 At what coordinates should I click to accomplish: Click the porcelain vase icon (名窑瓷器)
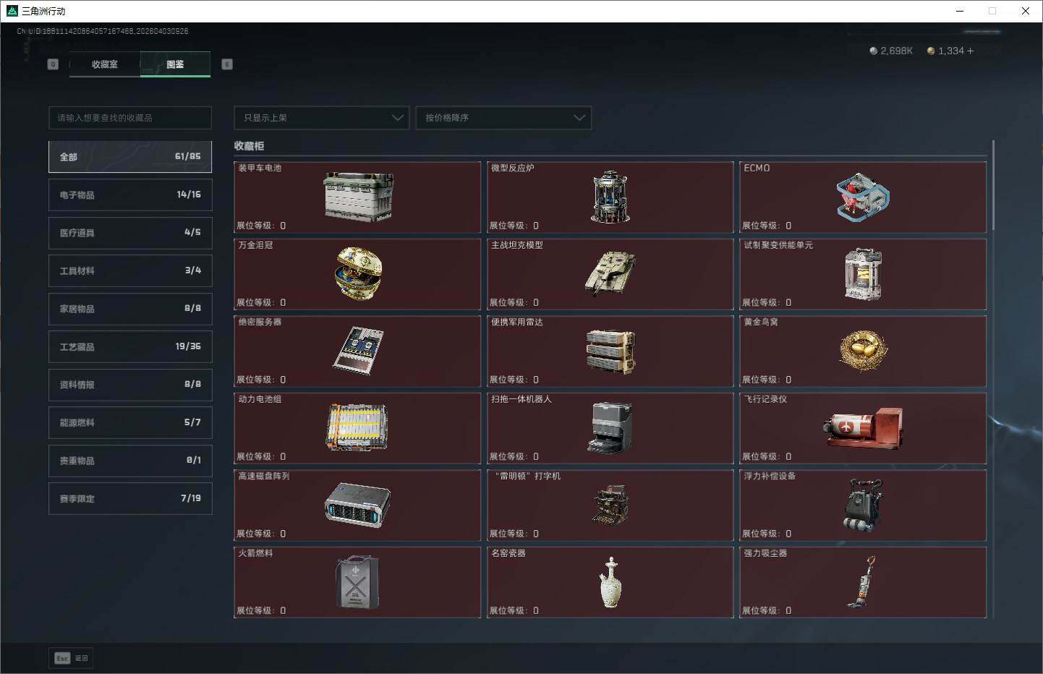click(x=610, y=582)
